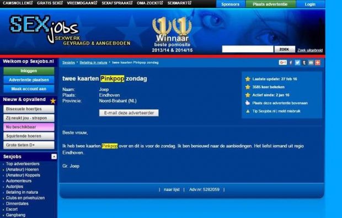Open the VREEMDGAAN top menu link
Viewport: 342px width, 218px height.
click(x=82, y=3)
